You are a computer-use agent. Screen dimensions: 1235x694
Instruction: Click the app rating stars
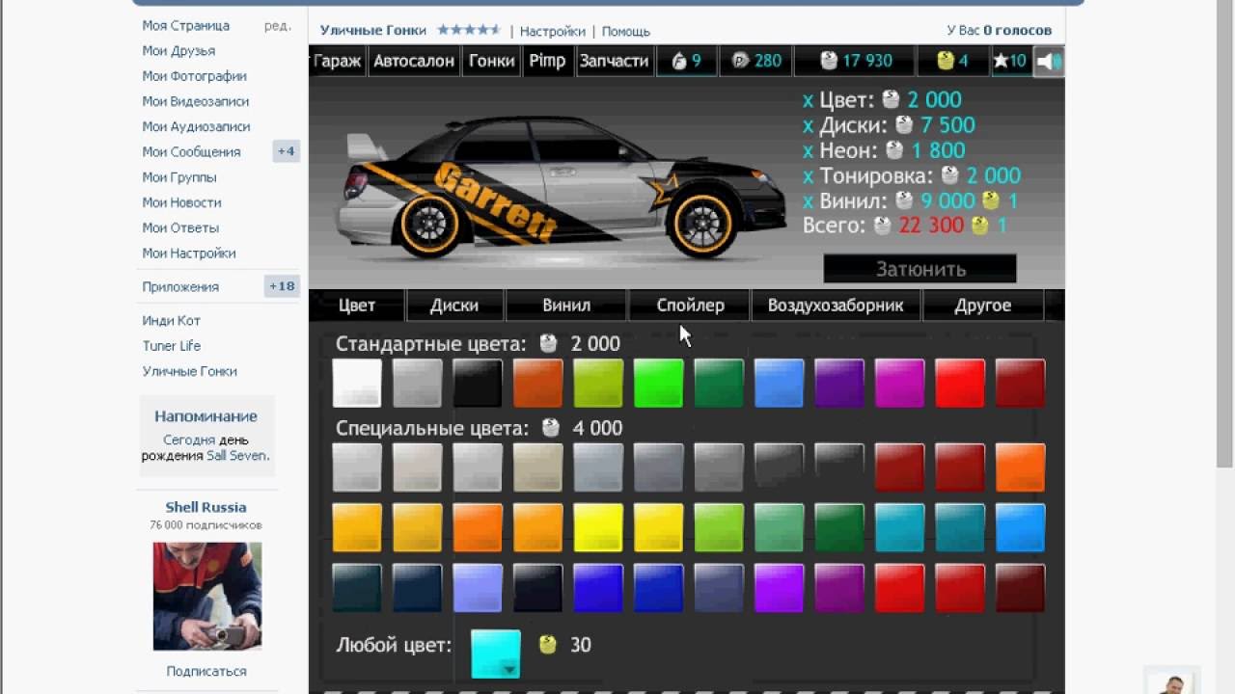coord(469,30)
